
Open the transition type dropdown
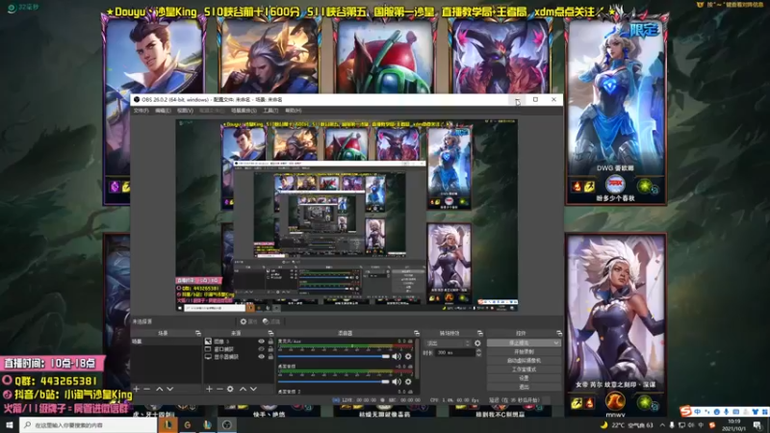[448, 344]
